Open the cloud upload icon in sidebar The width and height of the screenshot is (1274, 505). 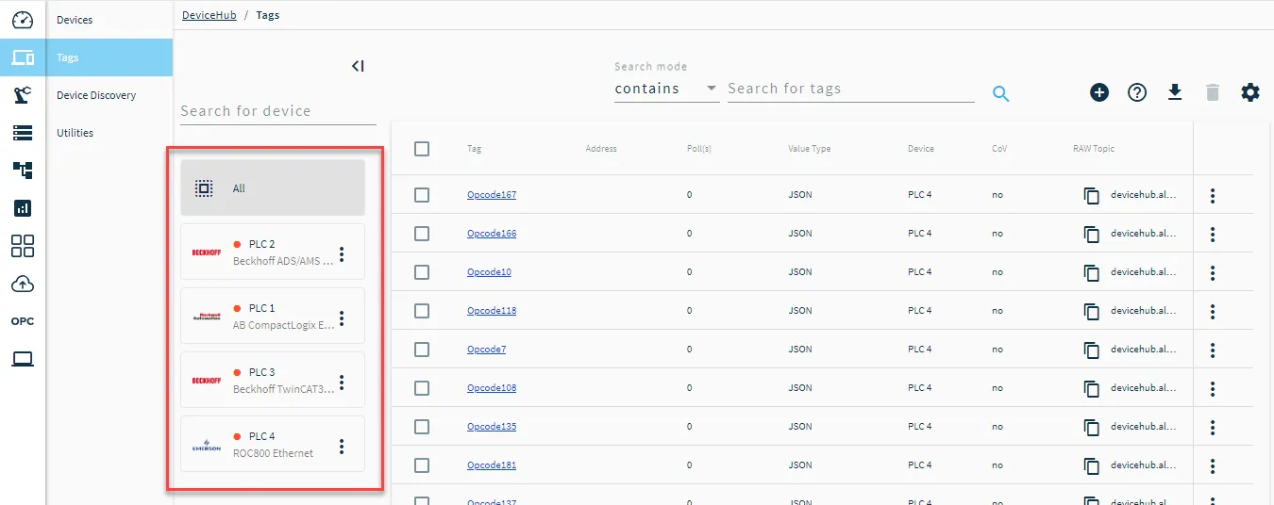tap(23, 284)
